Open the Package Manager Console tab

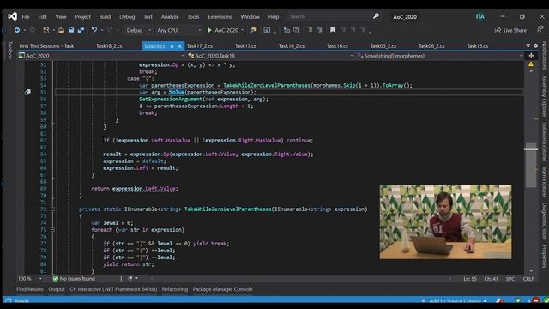(x=223, y=289)
